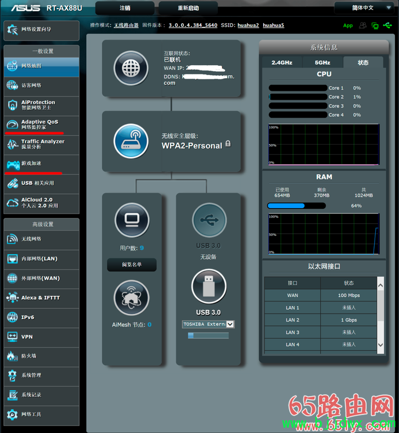Image resolution: width=399 pixels, height=433 pixels.
Task: Open Wireless settings icon
Action: [12, 239]
